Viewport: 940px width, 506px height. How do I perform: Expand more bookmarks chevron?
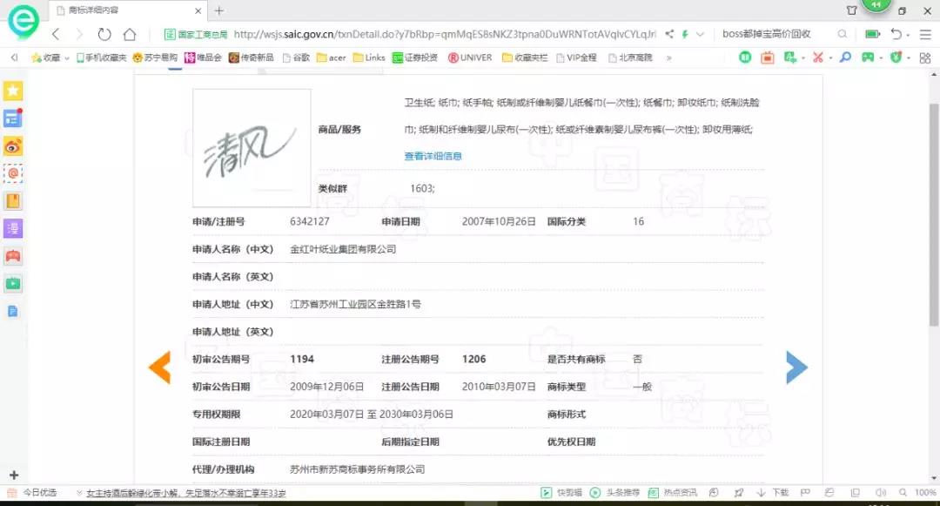(x=669, y=57)
